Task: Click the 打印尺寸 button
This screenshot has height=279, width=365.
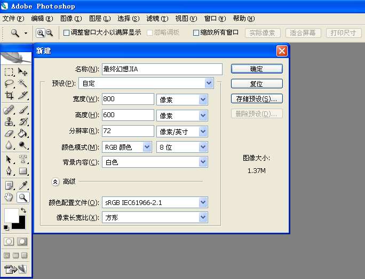Action: 344,33
